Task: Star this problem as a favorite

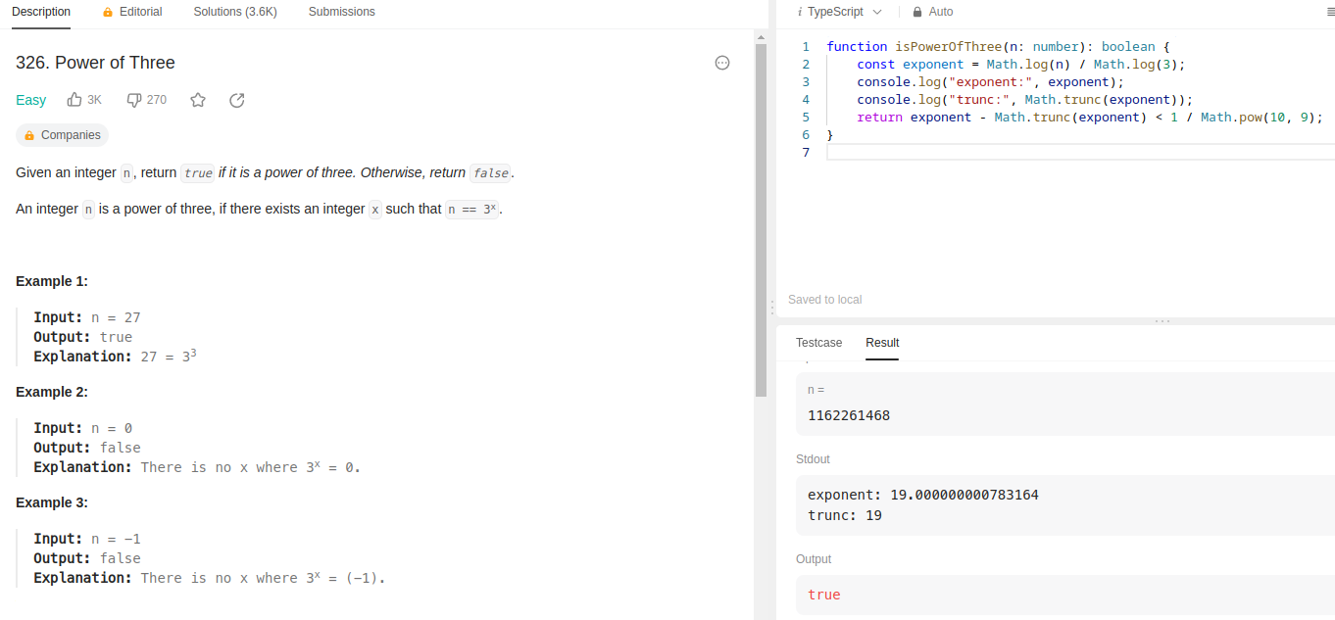Action: coord(198,100)
